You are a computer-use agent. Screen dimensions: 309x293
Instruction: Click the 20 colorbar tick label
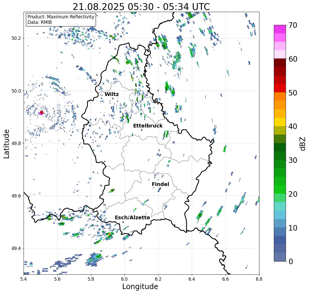tap(293, 194)
